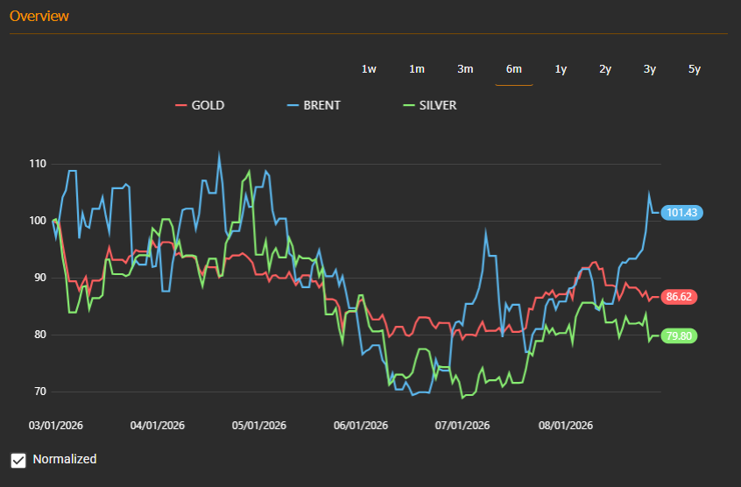The height and width of the screenshot is (487, 741).
Task: Click the 90 y-axis label
Action: pyautogui.click(x=40, y=278)
